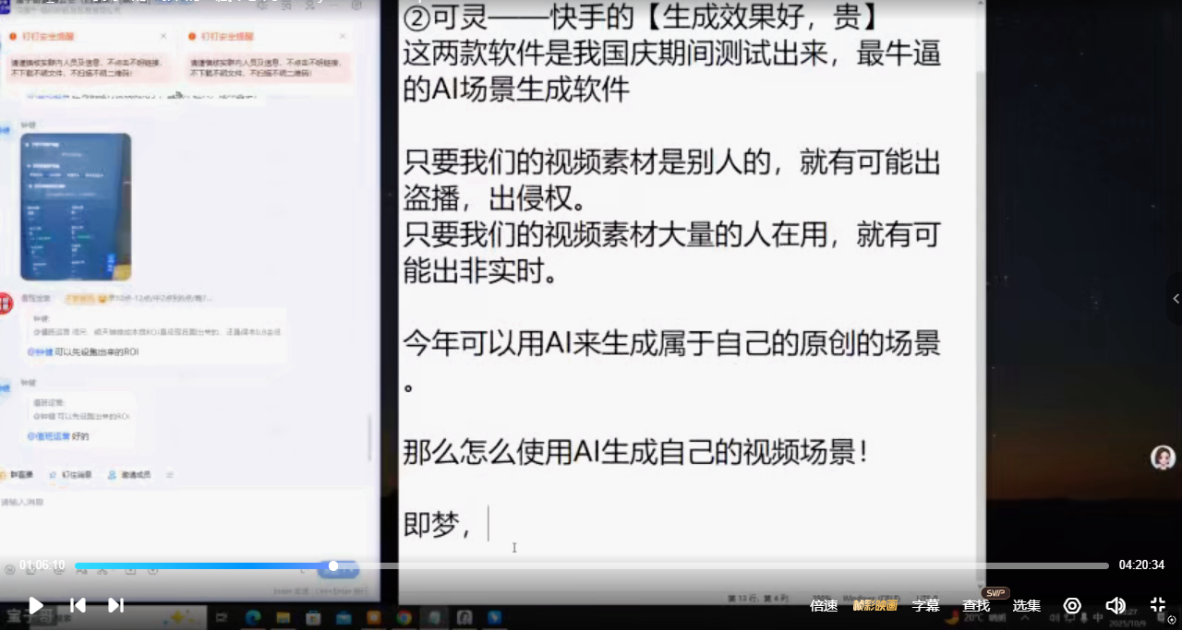
Task: Open Microsoft Edge from the taskbar
Action: pyautogui.click(x=252, y=618)
